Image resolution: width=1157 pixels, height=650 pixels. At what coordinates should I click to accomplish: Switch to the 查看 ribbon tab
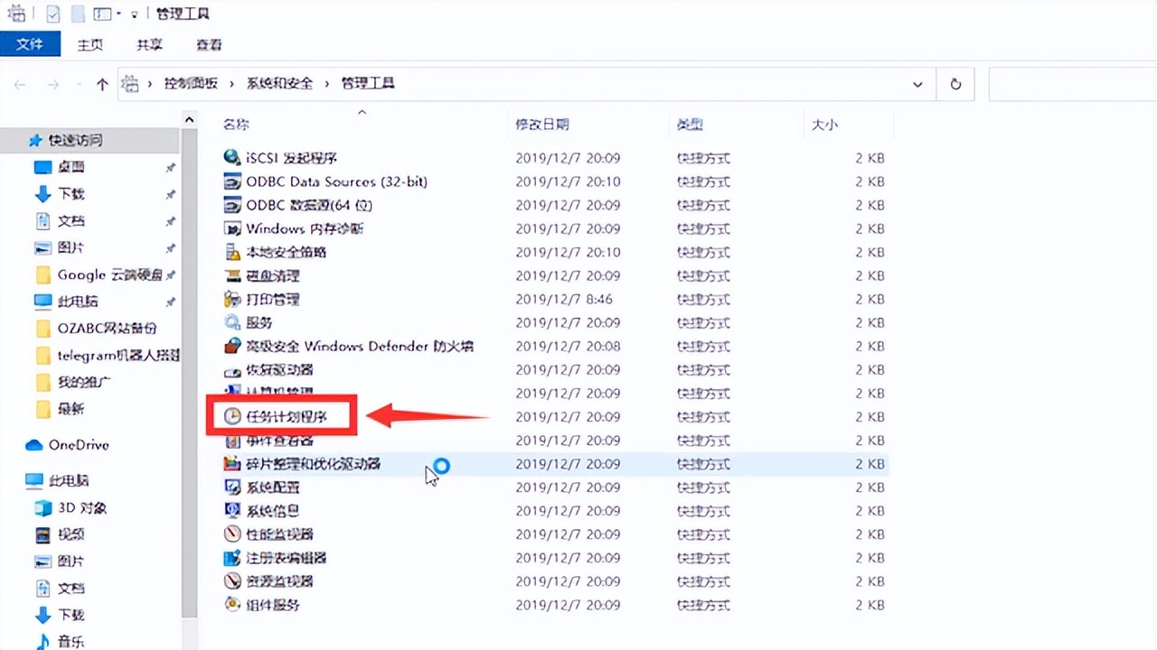pos(208,44)
